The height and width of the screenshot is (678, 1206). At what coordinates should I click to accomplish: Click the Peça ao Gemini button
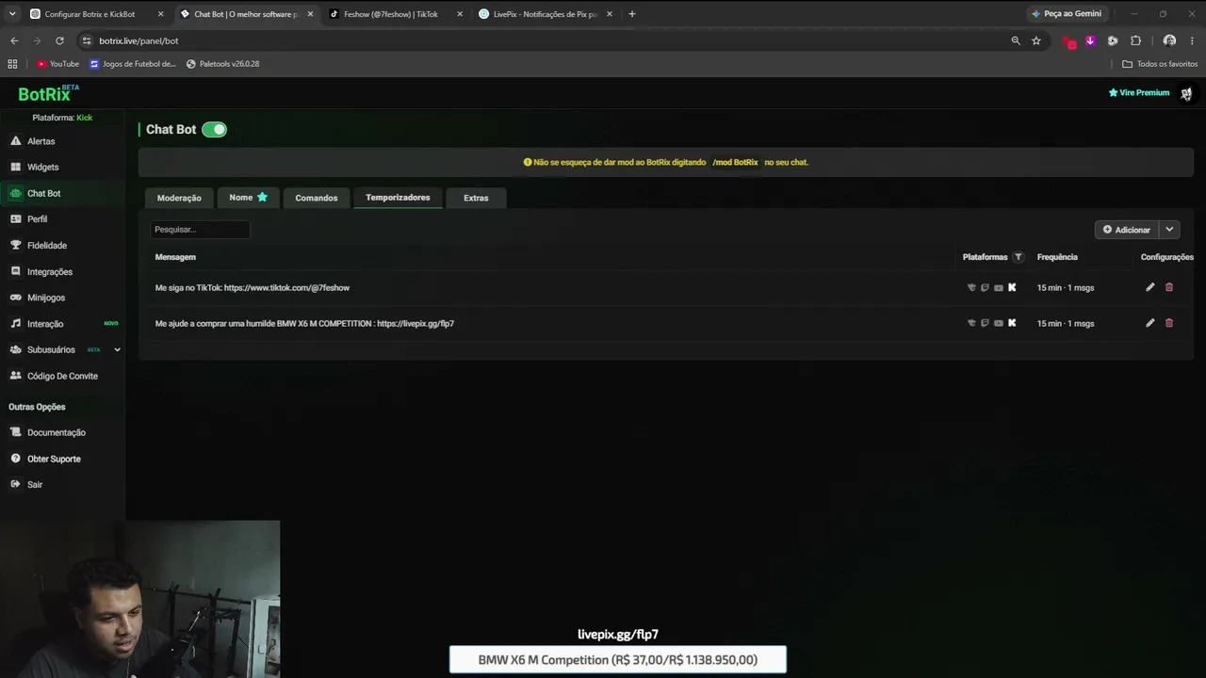tap(1067, 14)
